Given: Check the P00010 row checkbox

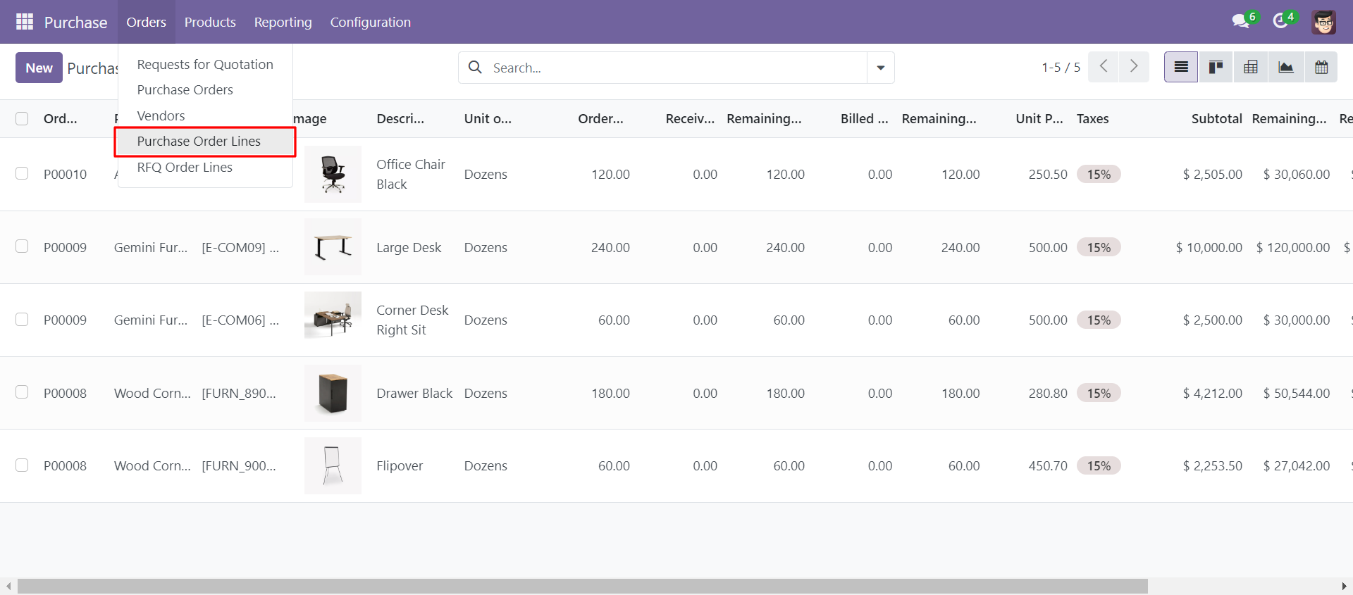Looking at the screenshot, I should pos(22,173).
